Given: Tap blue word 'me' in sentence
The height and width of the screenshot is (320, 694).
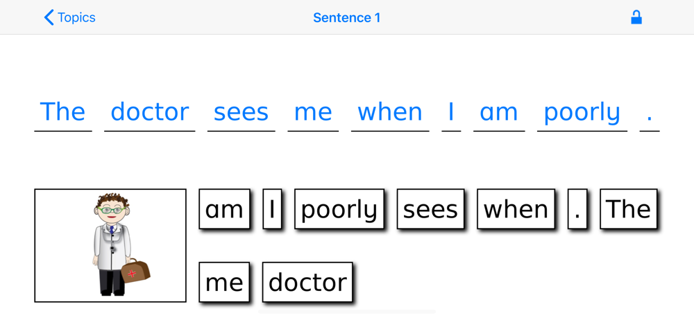Looking at the screenshot, I should click(313, 112).
